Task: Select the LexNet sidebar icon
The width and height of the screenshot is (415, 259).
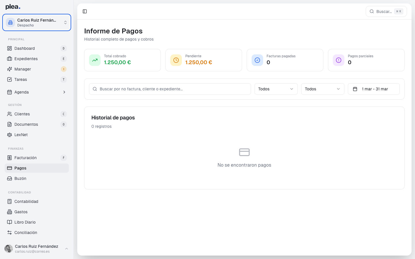Action: pyautogui.click(x=10, y=135)
